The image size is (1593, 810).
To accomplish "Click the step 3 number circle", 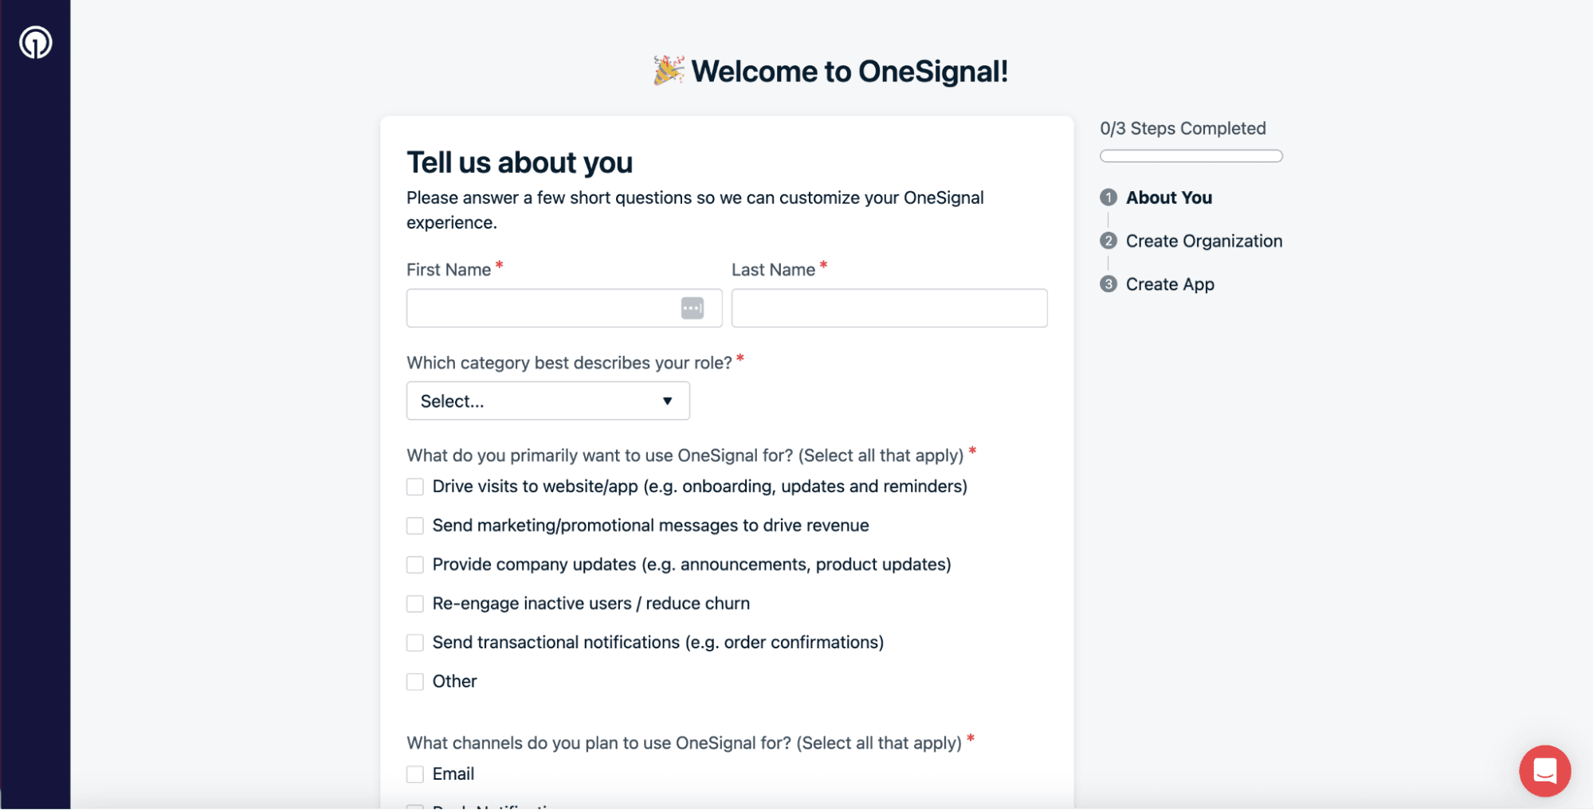I will pyautogui.click(x=1108, y=284).
